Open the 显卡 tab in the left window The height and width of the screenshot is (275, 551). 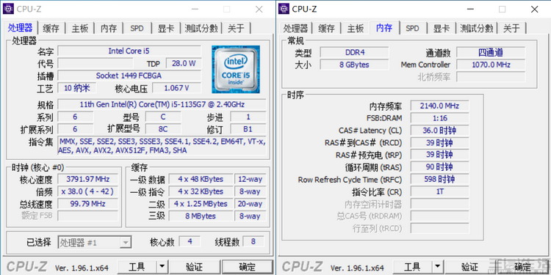point(166,28)
